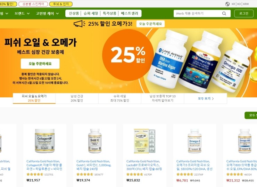Click the 로그인 button
Viewport: 257px width, 187px height.
pos(244,14)
